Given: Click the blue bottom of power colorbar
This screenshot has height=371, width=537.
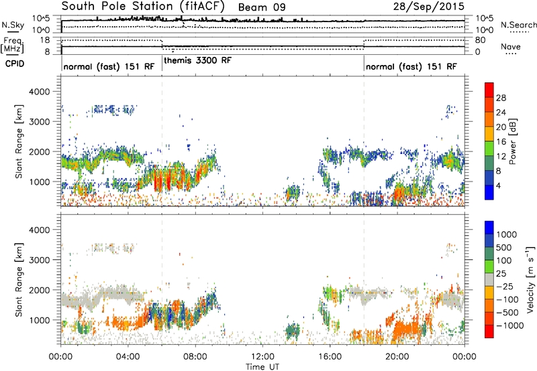Looking at the screenshot, I should pyautogui.click(x=489, y=192).
